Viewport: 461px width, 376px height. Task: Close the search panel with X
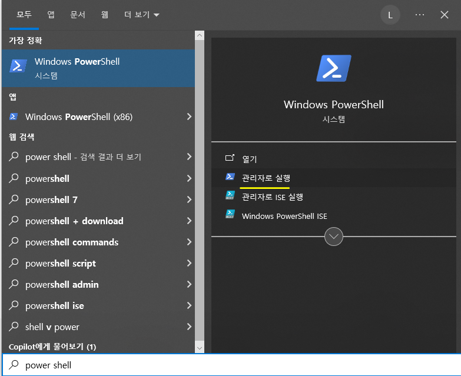point(445,15)
